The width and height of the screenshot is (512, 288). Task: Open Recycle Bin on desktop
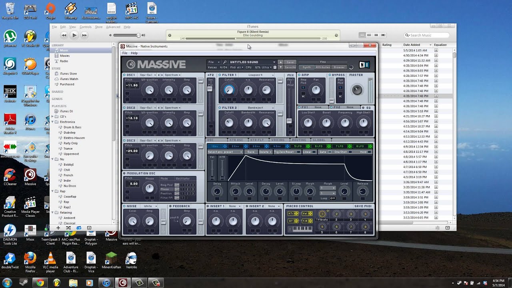pos(10,11)
